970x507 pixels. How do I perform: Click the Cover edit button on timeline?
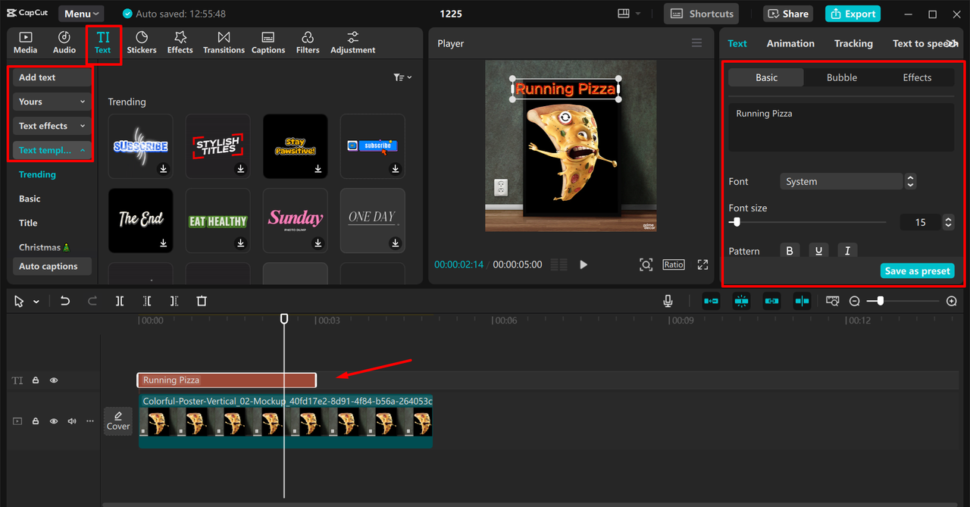pos(118,421)
